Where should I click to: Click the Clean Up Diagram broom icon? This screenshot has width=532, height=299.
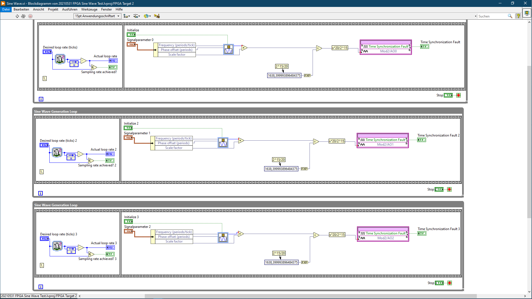tap(157, 16)
